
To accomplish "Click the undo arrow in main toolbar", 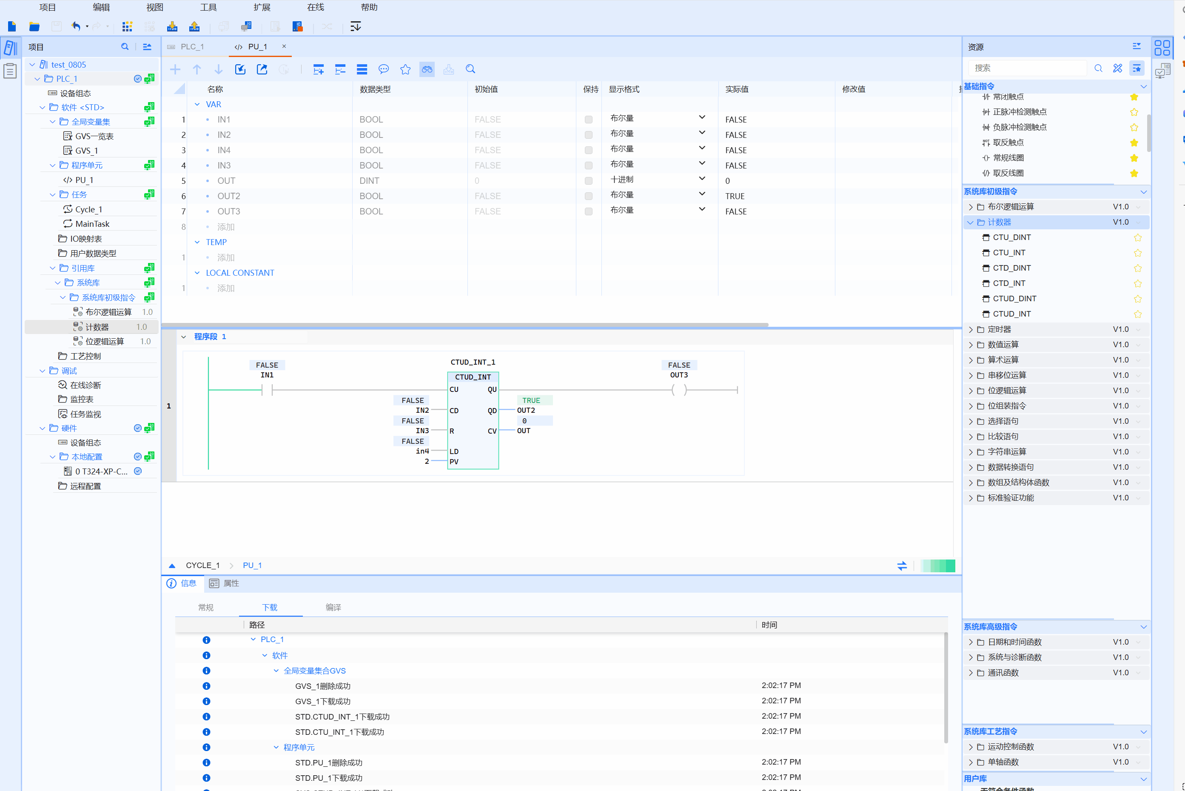I will tap(76, 26).
